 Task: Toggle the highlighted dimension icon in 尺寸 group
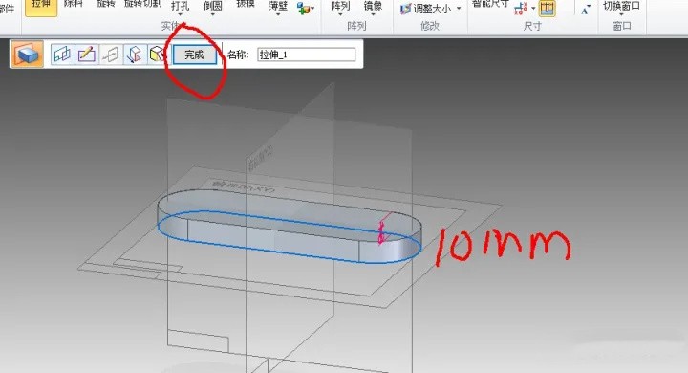[x=547, y=8]
